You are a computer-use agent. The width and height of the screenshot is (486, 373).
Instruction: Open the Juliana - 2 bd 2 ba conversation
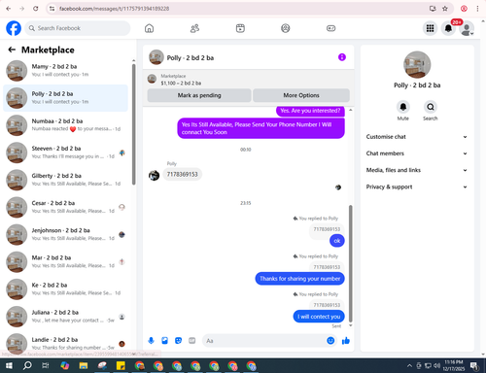point(66,317)
